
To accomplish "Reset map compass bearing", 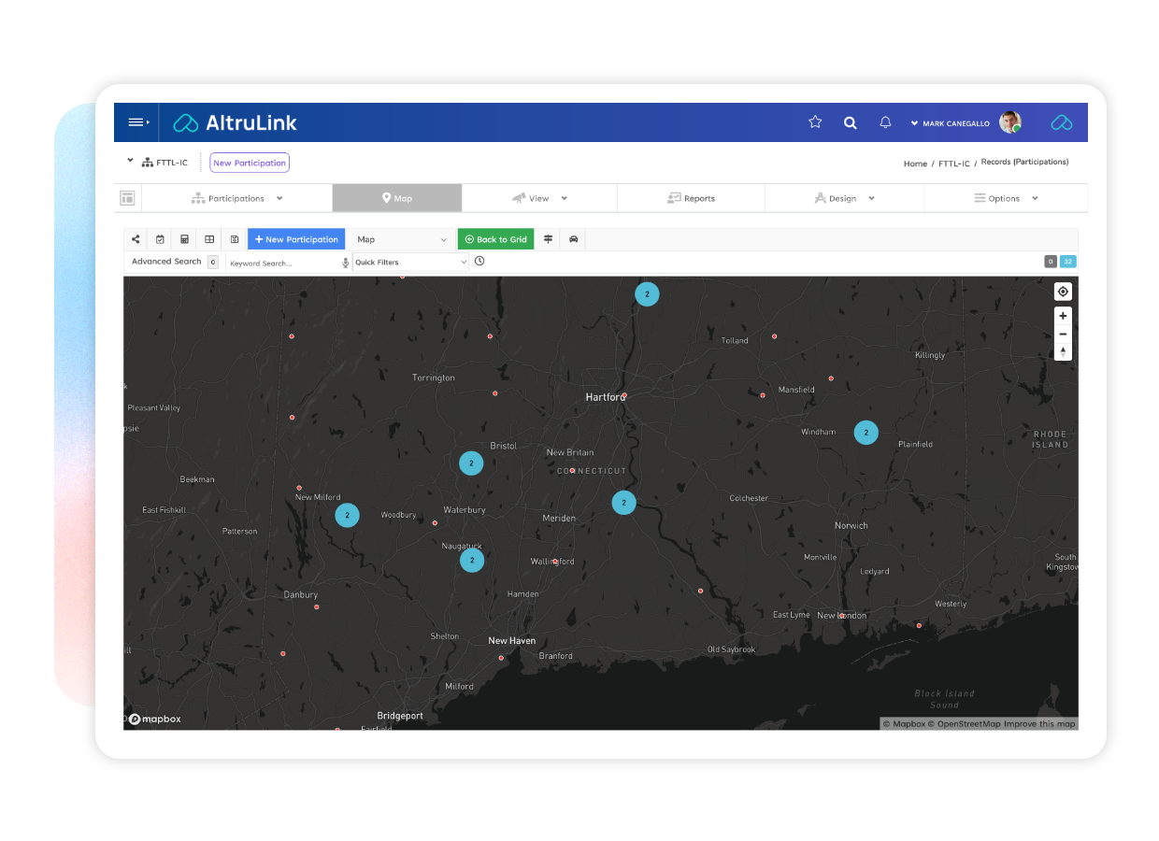I will tap(1063, 352).
